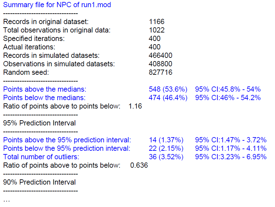Select 'Points below the 95% prediction interval' text

(67, 149)
